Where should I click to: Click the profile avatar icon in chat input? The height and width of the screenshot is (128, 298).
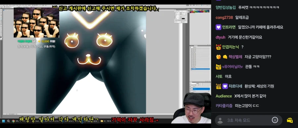[x=220, y=120]
